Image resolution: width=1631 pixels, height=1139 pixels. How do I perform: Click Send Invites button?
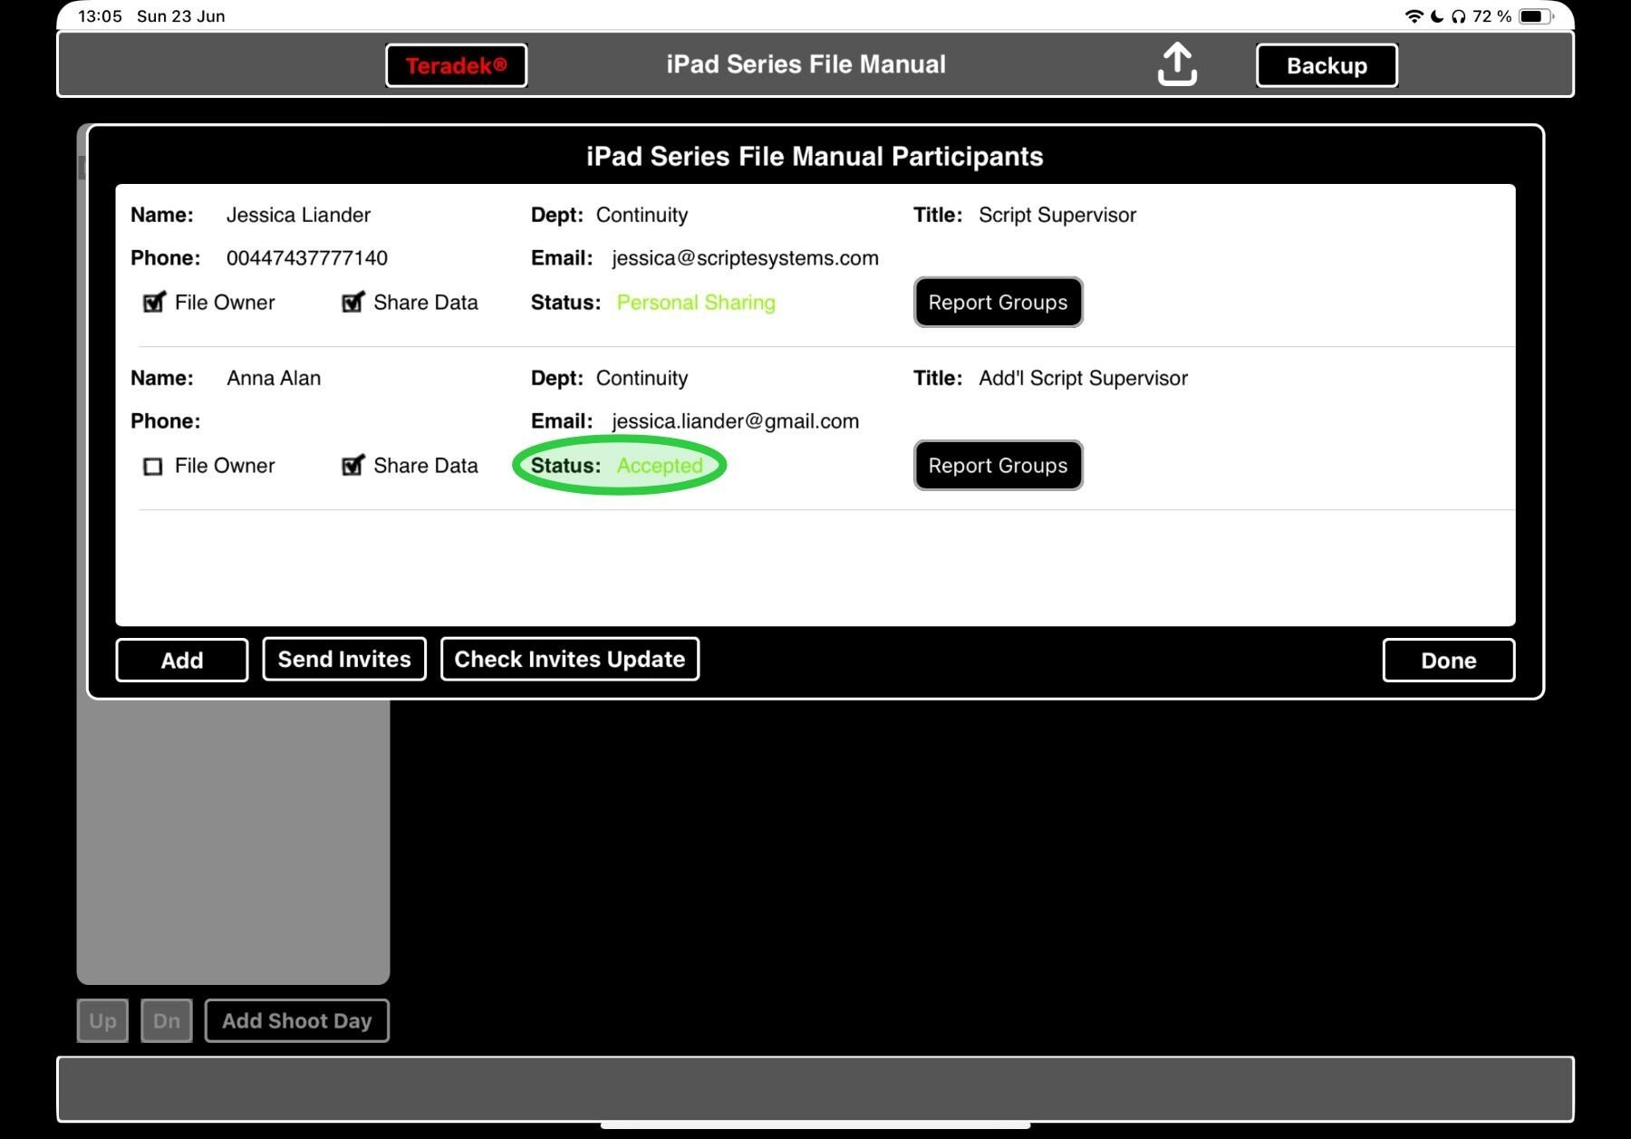pos(344,659)
